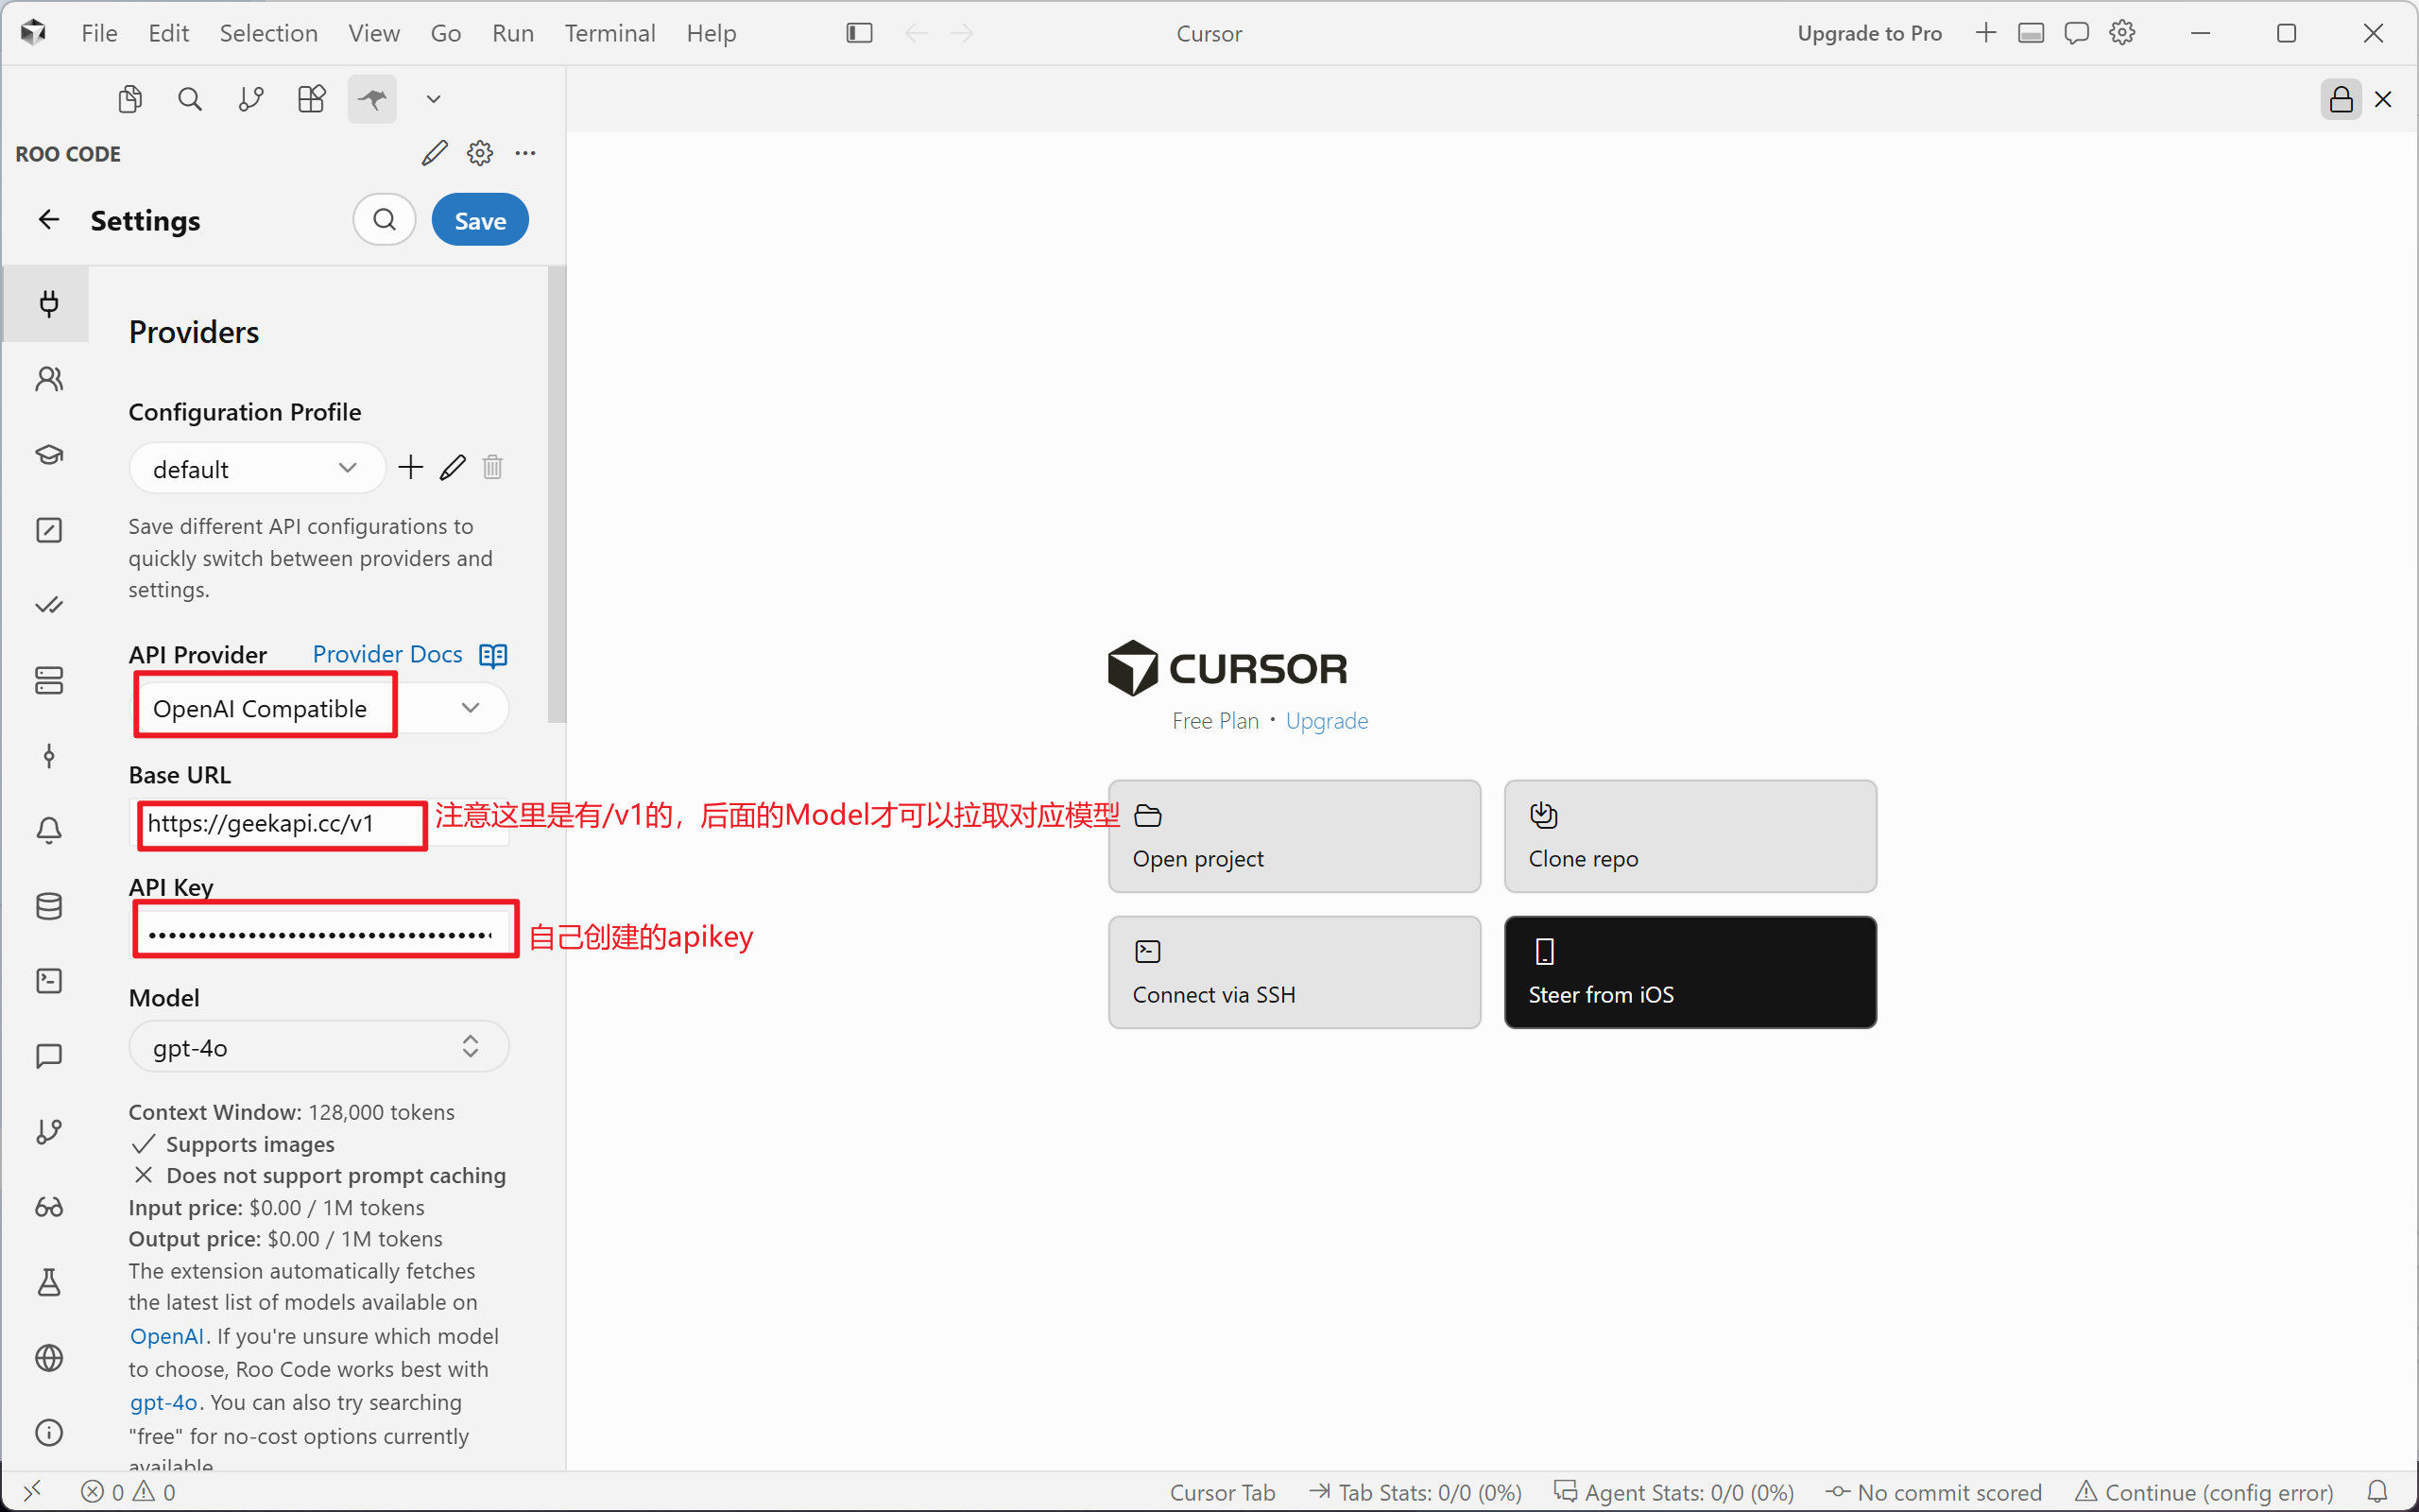The image size is (2419, 1512).
Task: Click the Upgrade link under Free Plan
Action: coord(1327,721)
